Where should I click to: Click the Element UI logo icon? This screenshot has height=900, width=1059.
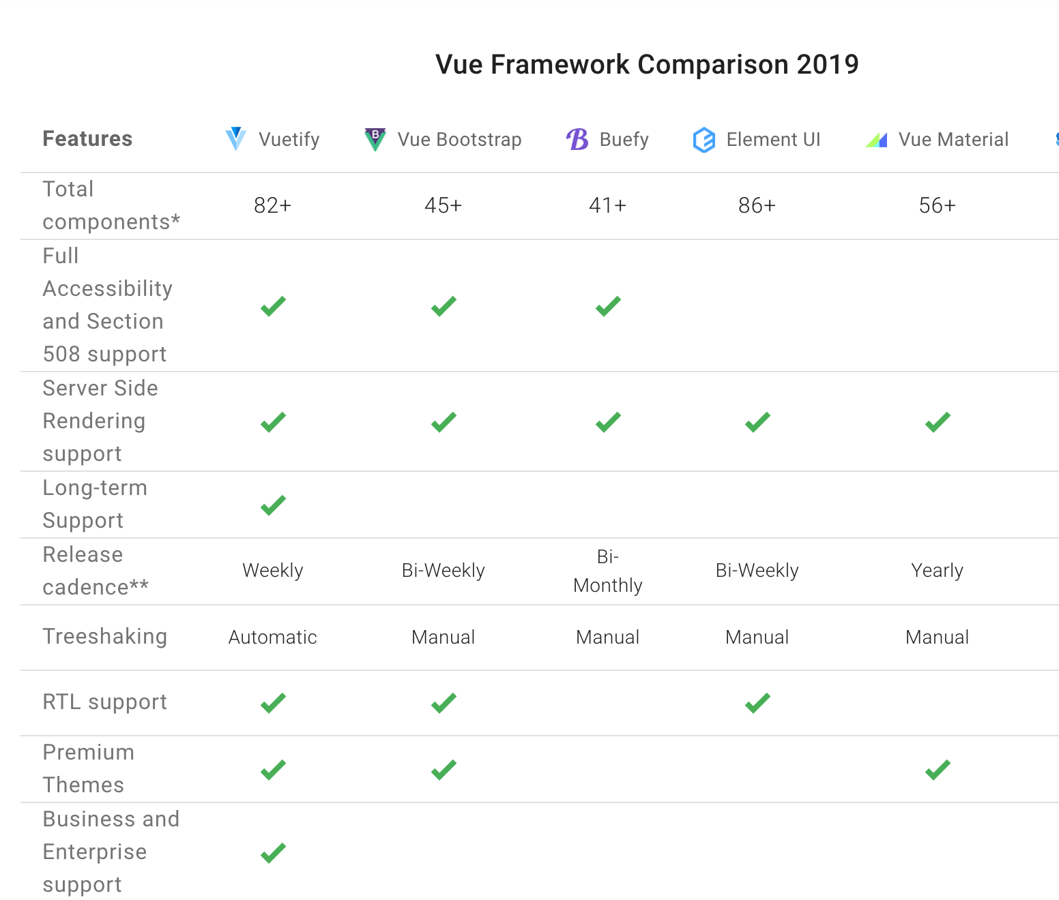(x=703, y=140)
